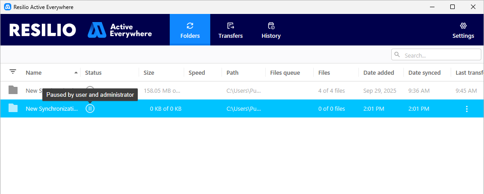This screenshot has width=484, height=194.
Task: Switch to the Transfers tab
Action: point(231,30)
